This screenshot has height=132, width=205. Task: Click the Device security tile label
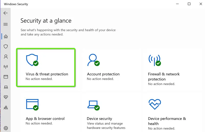click(99, 119)
